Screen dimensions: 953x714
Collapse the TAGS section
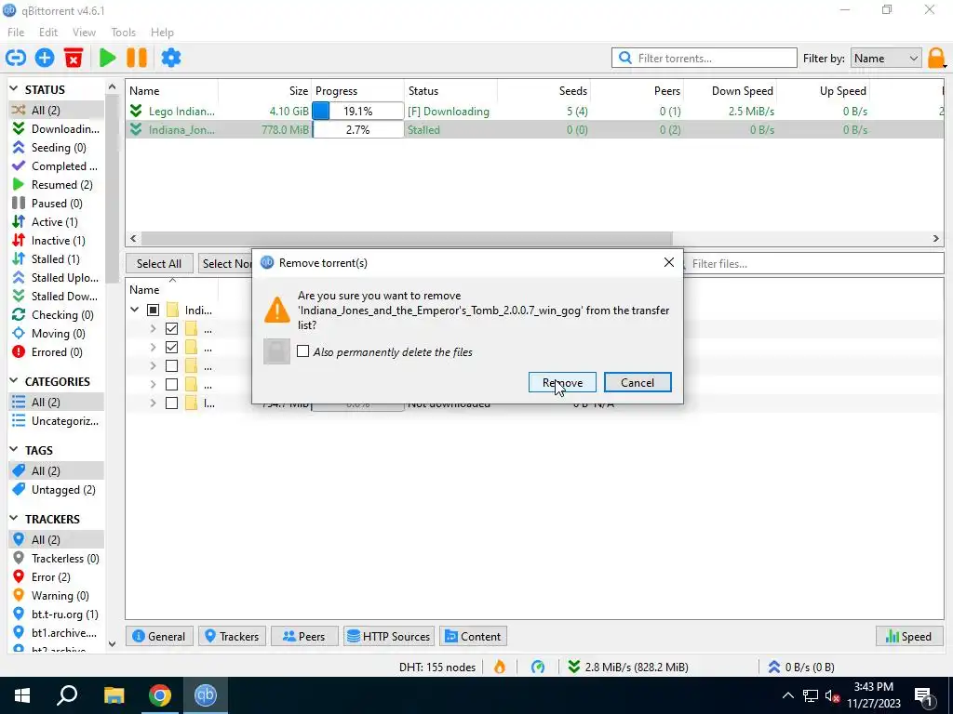[13, 450]
